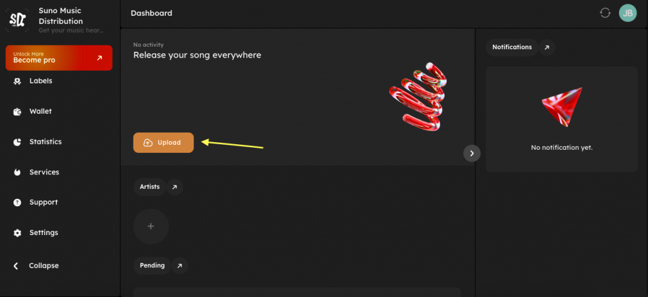Add a new artist with the plus circle
Image resolution: width=648 pixels, height=297 pixels.
[x=151, y=226]
